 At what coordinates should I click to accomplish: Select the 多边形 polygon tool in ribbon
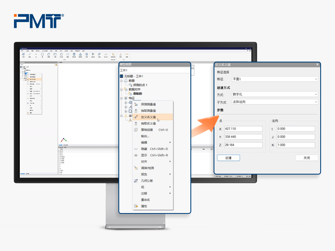[x=61, y=55]
